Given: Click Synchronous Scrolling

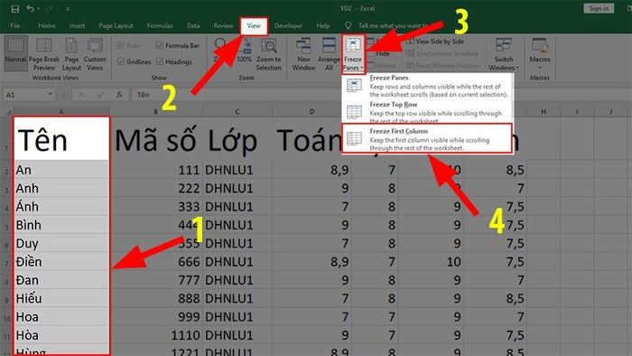Looking at the screenshot, I should coord(442,53).
